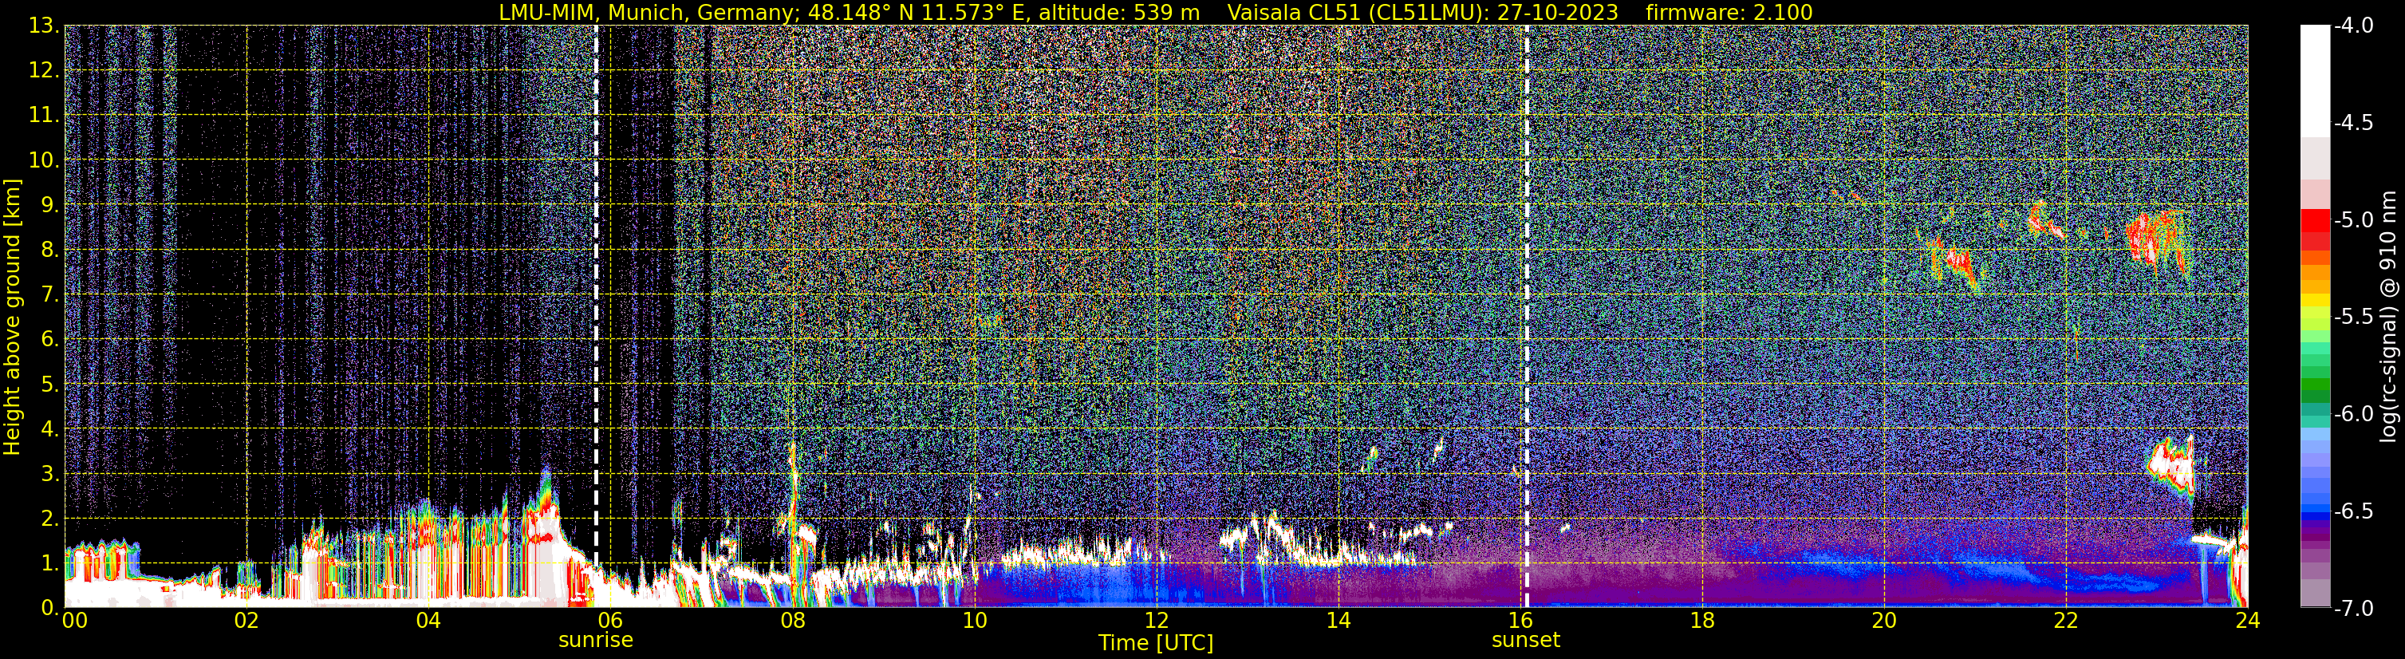
Task: Click the sunrise label below the axis
Action: pyautogui.click(x=596, y=641)
